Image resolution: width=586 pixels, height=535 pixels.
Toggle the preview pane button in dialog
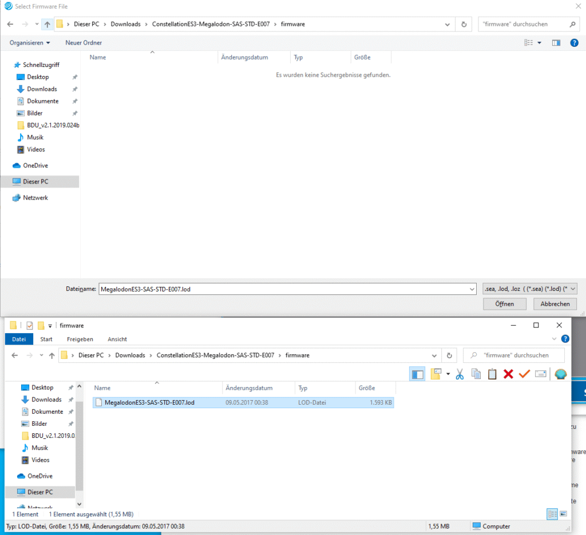556,43
